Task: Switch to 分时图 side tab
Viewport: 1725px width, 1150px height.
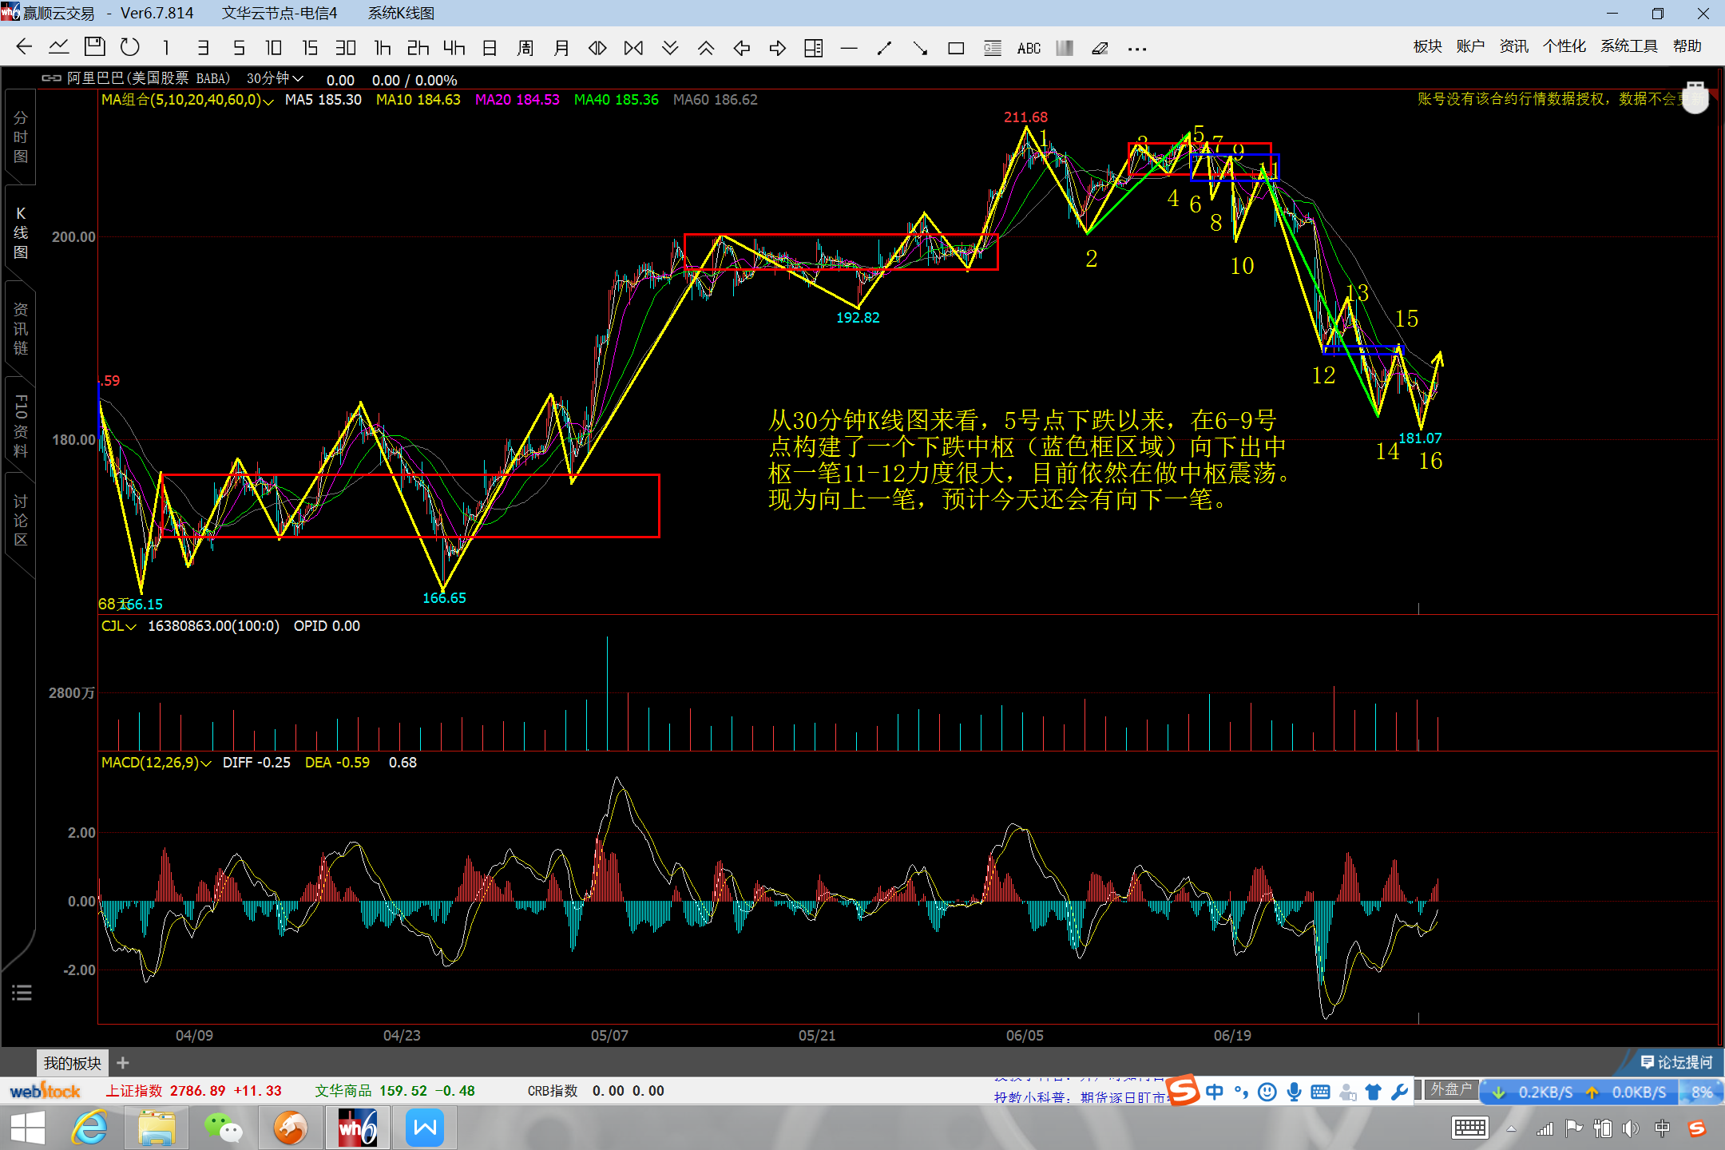Action: (21, 137)
